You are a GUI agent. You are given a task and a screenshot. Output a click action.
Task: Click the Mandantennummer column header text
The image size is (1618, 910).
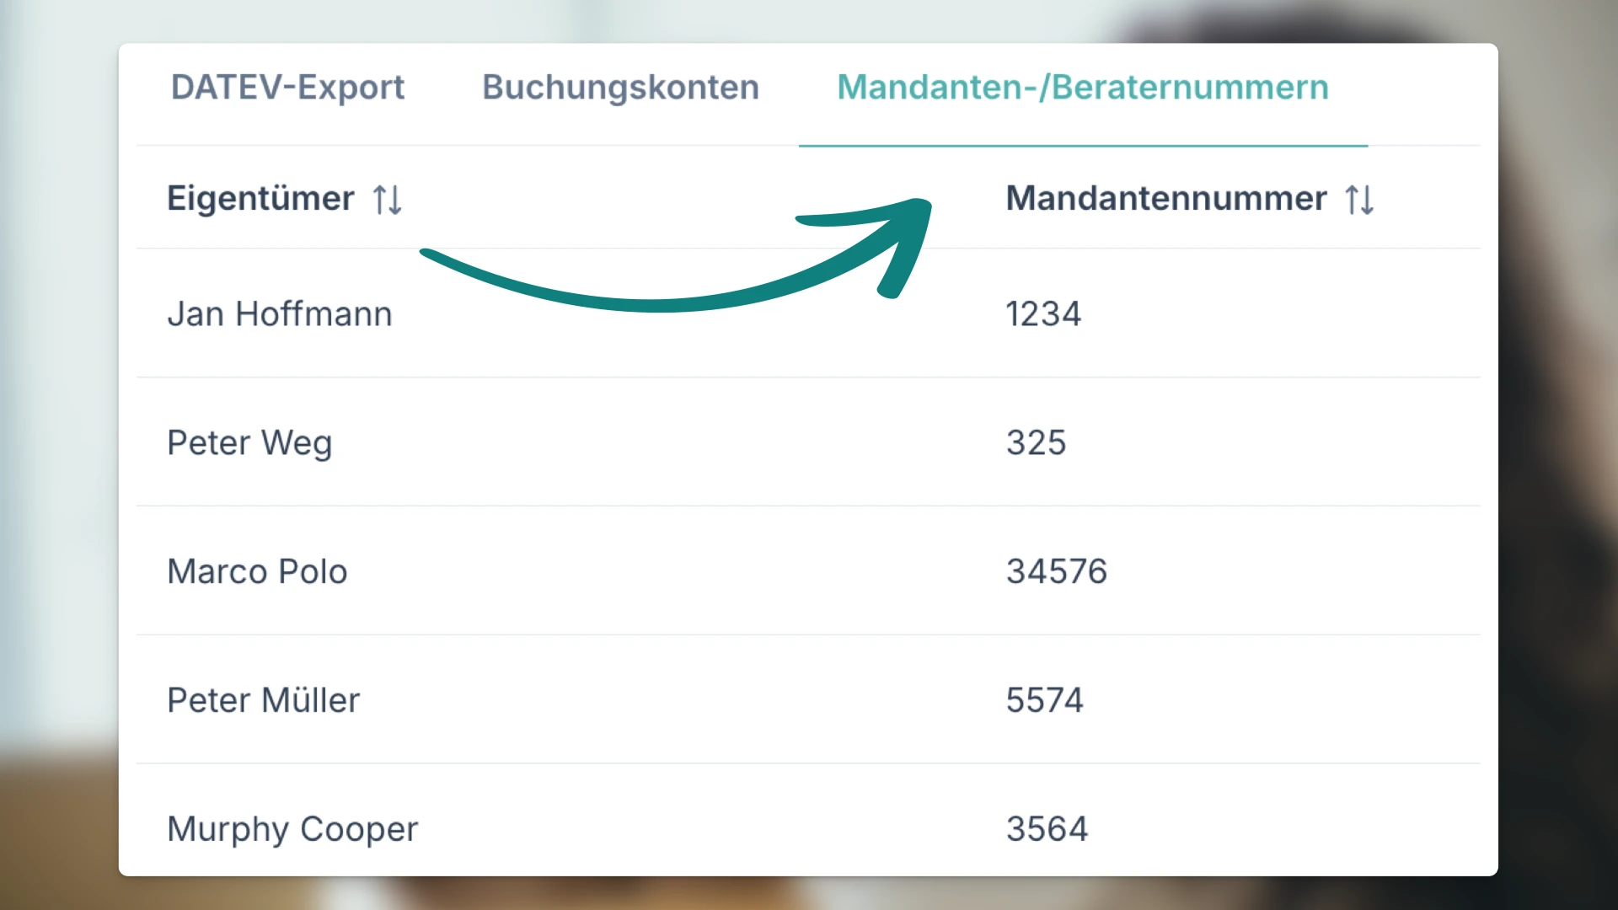coord(1165,199)
